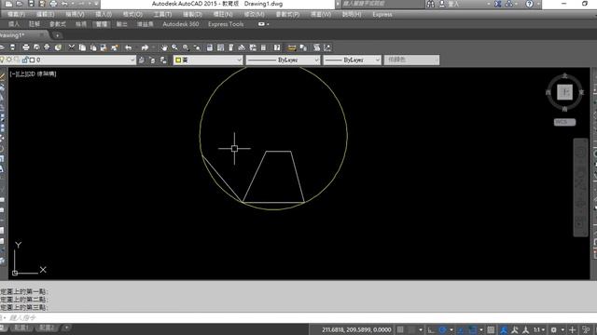Image resolution: width=597 pixels, height=335 pixels.
Task: Switch to the Autodesk 360 ribbon tab
Action: (180, 24)
